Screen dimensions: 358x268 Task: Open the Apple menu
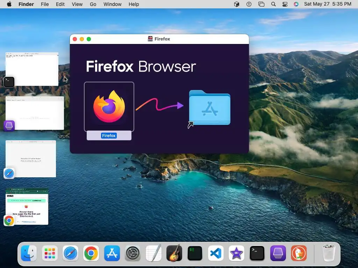(9, 4)
